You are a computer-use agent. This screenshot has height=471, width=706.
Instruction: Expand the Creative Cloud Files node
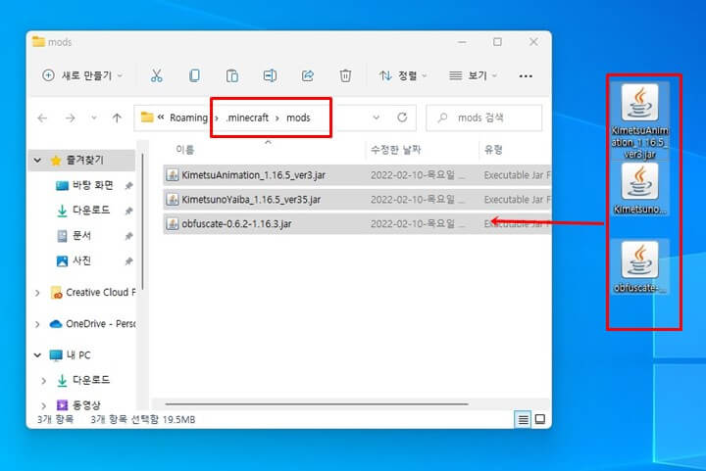click(38, 293)
